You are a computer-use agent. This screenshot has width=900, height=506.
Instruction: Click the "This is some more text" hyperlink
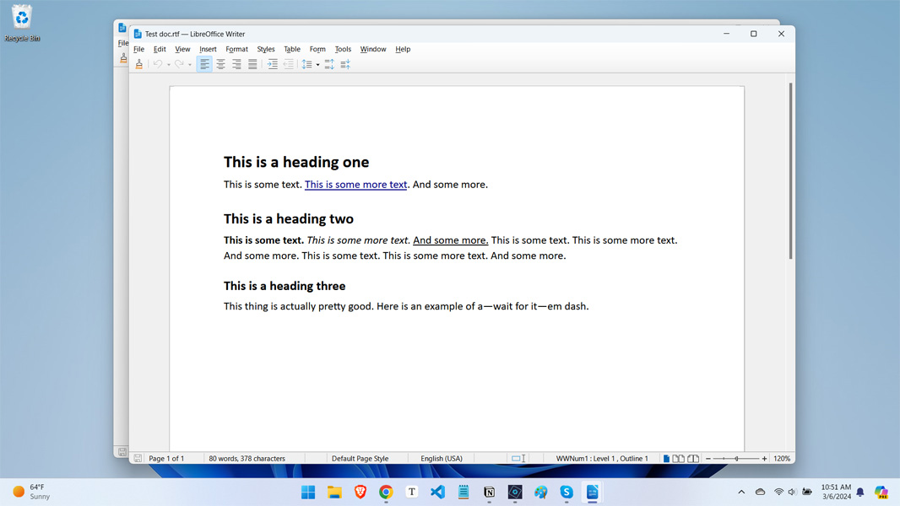coord(355,185)
